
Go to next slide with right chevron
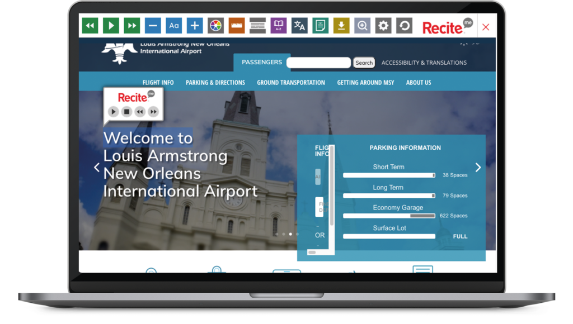click(x=478, y=167)
